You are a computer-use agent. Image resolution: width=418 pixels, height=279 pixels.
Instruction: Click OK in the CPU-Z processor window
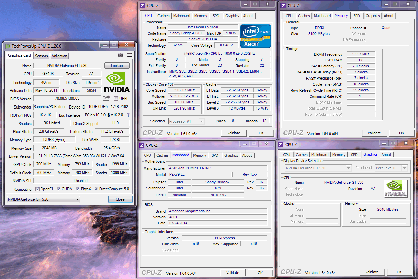pyautogui.click(x=261, y=133)
